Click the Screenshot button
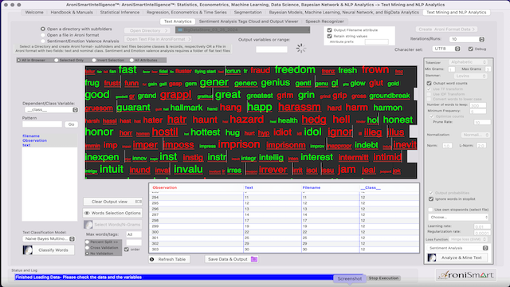 pos(349,278)
